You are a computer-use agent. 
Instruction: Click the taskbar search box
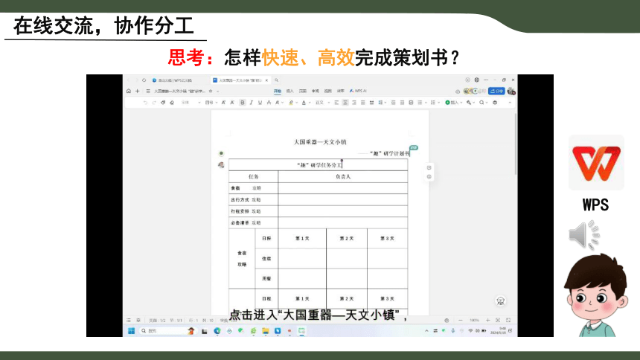167,330
